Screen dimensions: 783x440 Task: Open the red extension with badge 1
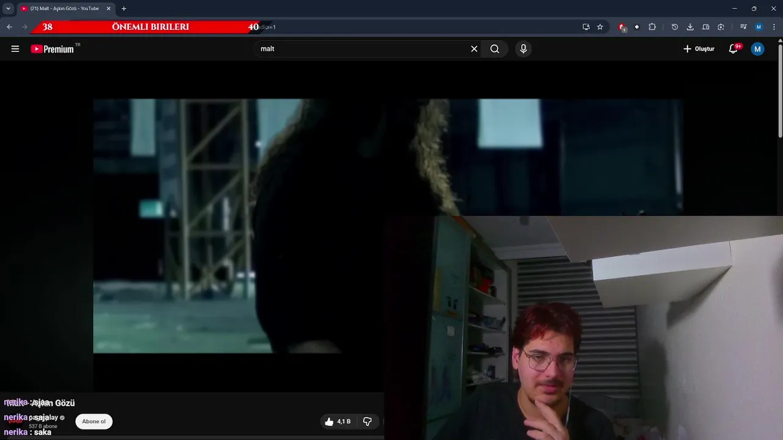tap(622, 27)
